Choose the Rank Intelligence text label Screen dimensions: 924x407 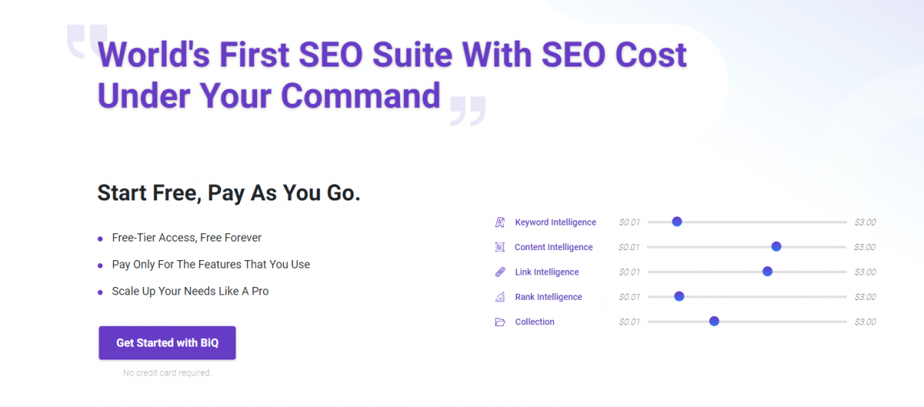(x=548, y=297)
